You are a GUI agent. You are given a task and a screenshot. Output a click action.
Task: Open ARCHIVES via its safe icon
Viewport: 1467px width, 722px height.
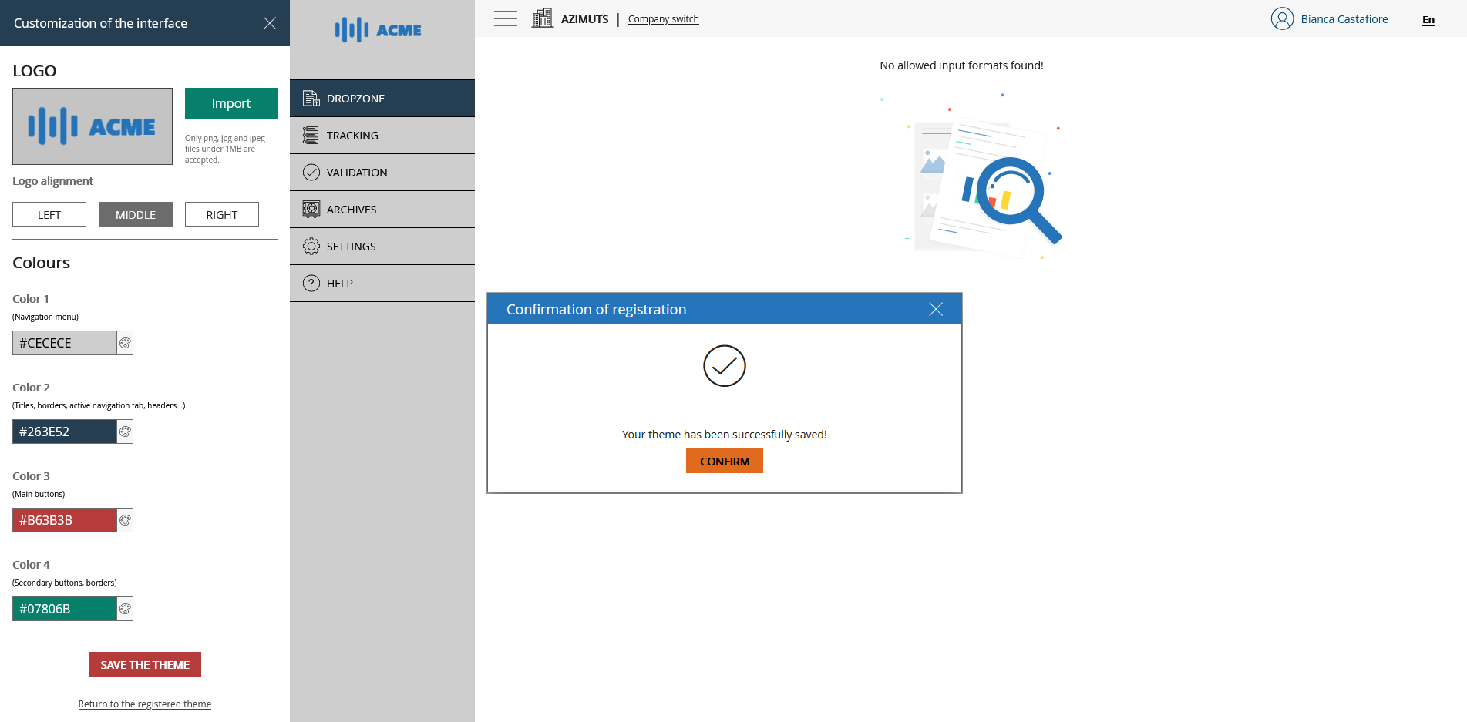[x=311, y=209]
